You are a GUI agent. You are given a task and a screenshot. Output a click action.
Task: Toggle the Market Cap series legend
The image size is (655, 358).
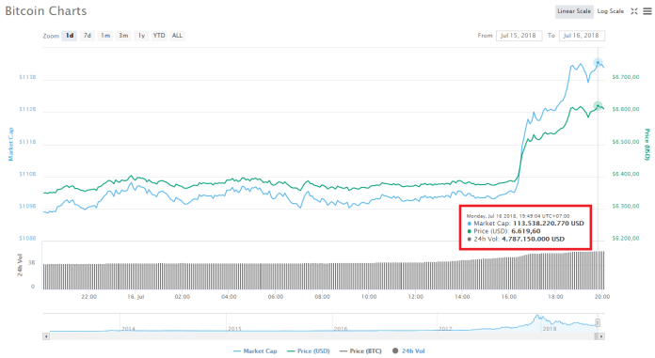pyautogui.click(x=255, y=351)
